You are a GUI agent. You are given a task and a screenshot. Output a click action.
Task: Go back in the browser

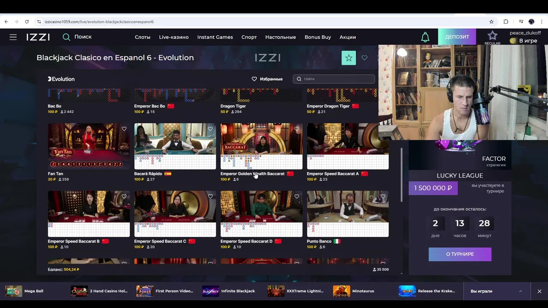click(x=6, y=22)
